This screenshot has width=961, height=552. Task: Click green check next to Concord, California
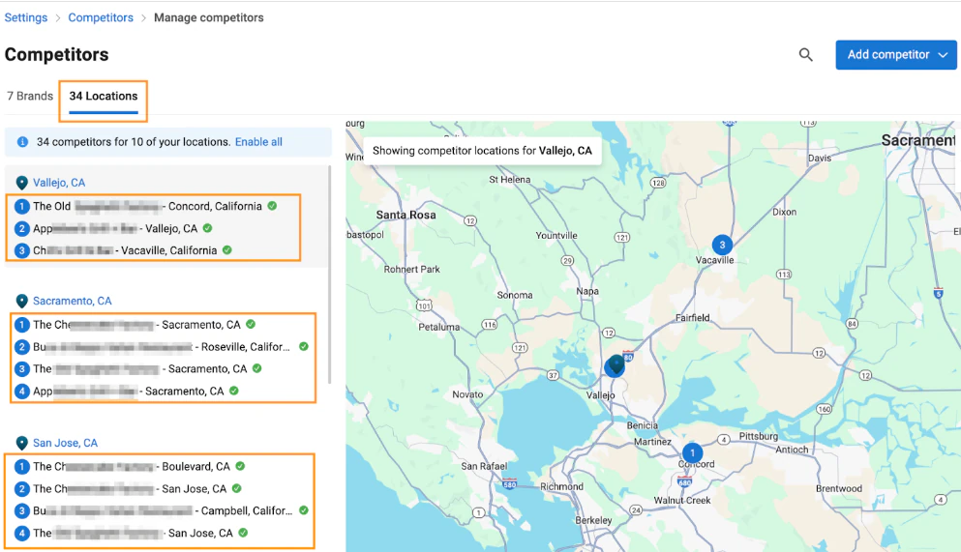coord(272,206)
